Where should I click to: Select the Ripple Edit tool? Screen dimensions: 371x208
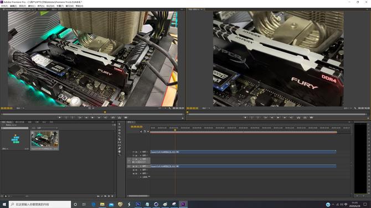(x=120, y=130)
